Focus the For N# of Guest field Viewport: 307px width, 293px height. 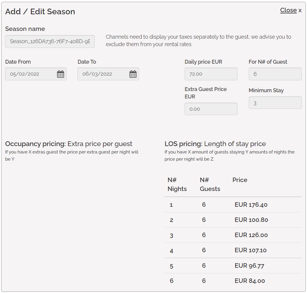tap(275, 74)
